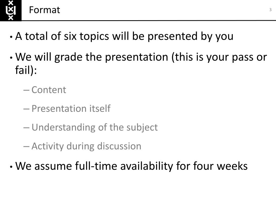276x207 pixels.
Task: Click the horizontal line under the title
Action: 149,20
